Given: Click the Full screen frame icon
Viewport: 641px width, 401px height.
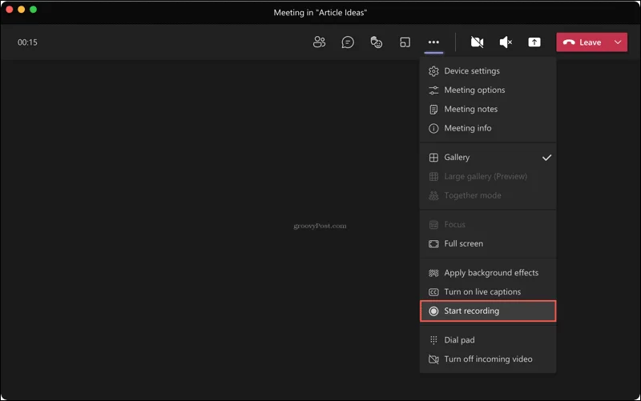Looking at the screenshot, I should [433, 244].
